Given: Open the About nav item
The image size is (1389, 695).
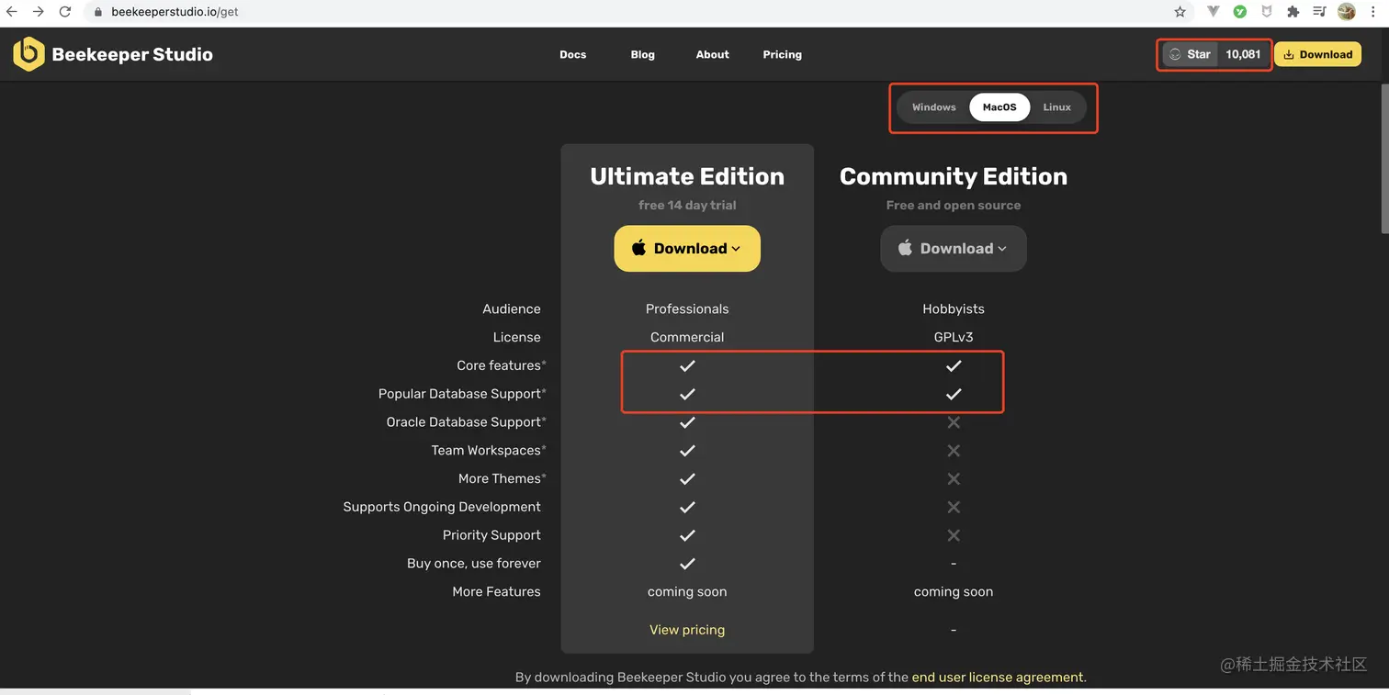Looking at the screenshot, I should tap(713, 55).
